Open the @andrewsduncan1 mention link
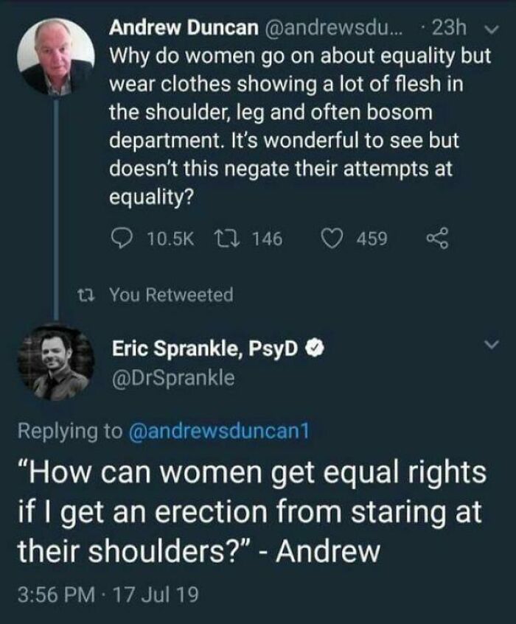The image size is (516, 624). point(219,431)
